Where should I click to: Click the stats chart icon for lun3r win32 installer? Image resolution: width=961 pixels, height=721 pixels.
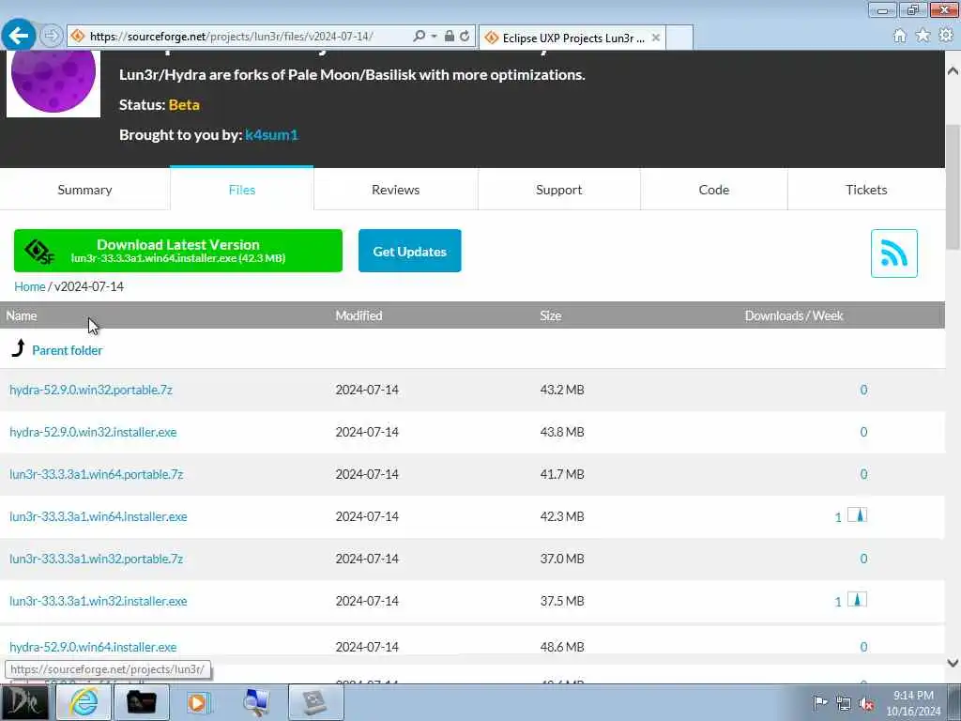[858, 600]
